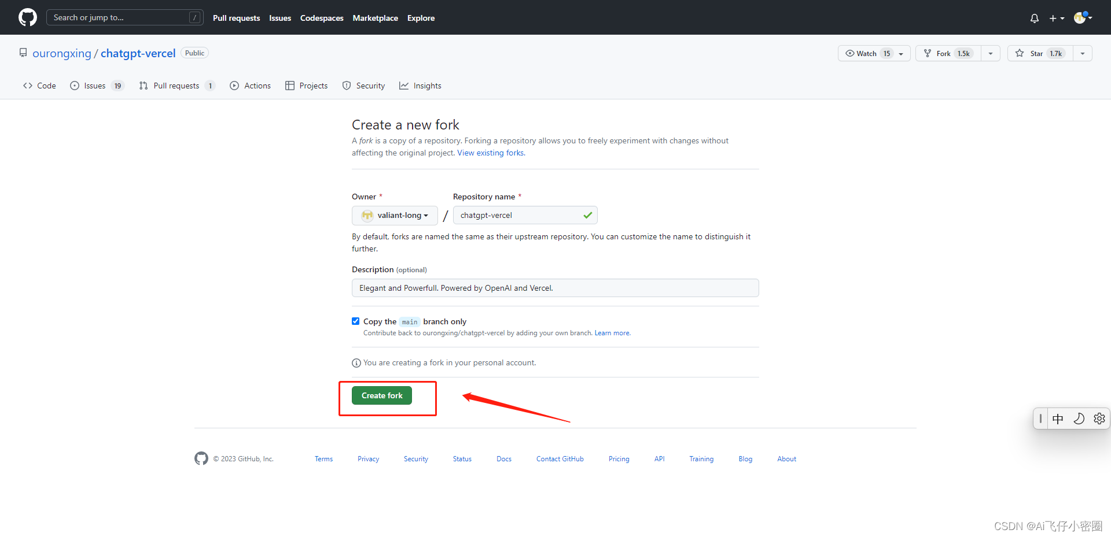1111x537 pixels.
Task: Open the footer Privacy link
Action: click(369, 459)
